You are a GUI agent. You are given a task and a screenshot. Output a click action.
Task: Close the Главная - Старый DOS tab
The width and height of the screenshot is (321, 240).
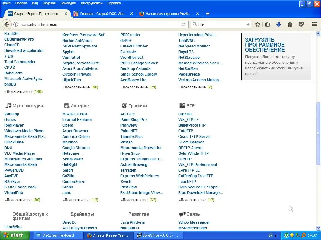tap(132, 14)
